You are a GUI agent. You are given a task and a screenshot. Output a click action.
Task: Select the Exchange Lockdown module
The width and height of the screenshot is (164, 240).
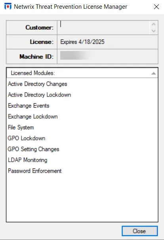32,117
